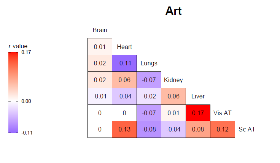
Task: Select the Lungs diagonal label
Action: [x=149, y=63]
